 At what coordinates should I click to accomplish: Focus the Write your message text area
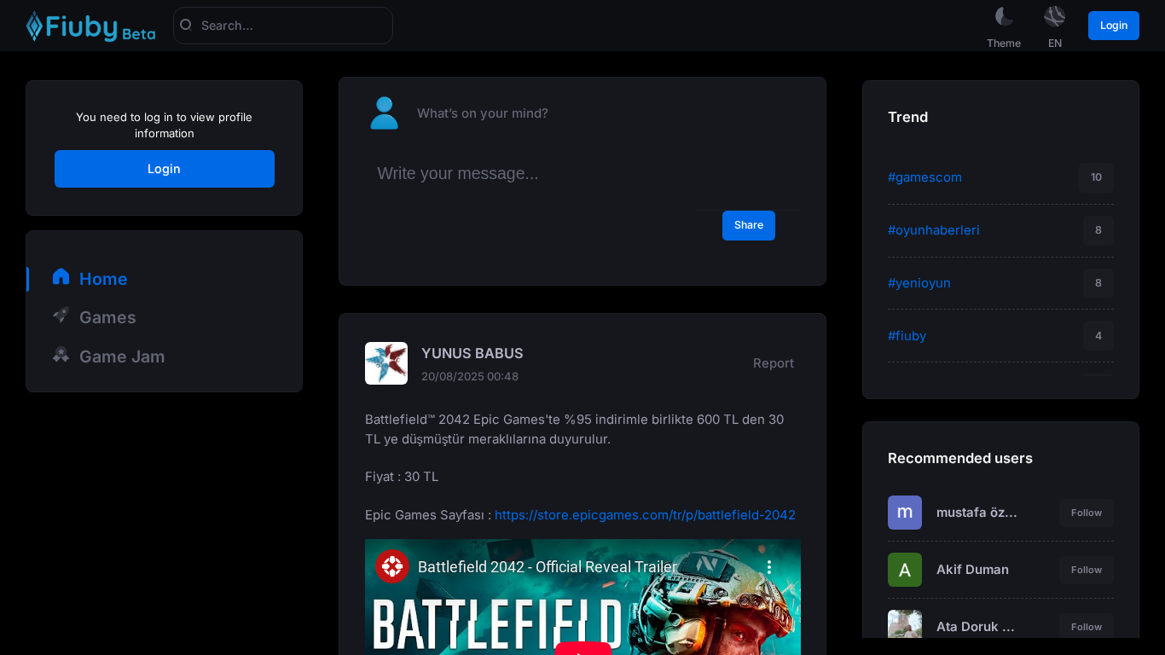pyautogui.click(x=582, y=174)
